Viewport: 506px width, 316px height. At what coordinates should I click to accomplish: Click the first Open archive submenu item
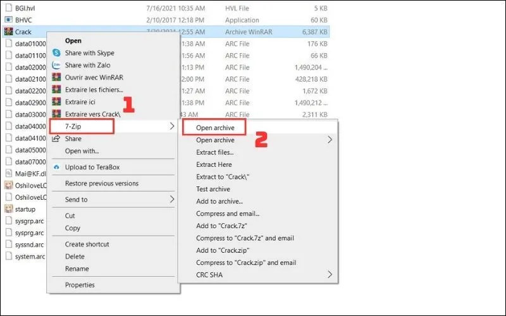click(214, 127)
